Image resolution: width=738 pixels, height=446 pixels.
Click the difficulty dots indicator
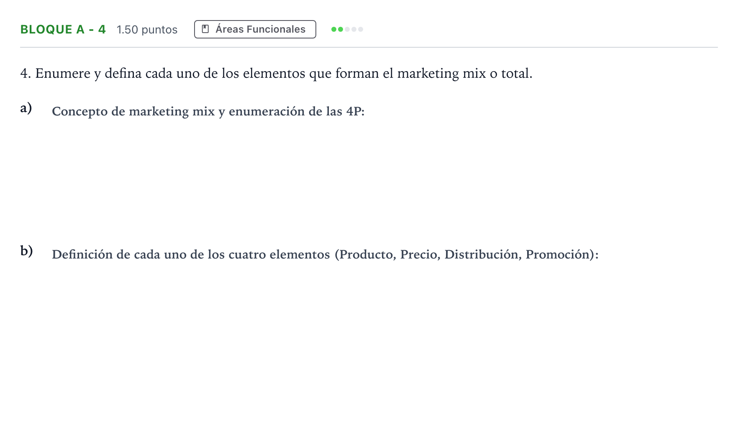347,29
